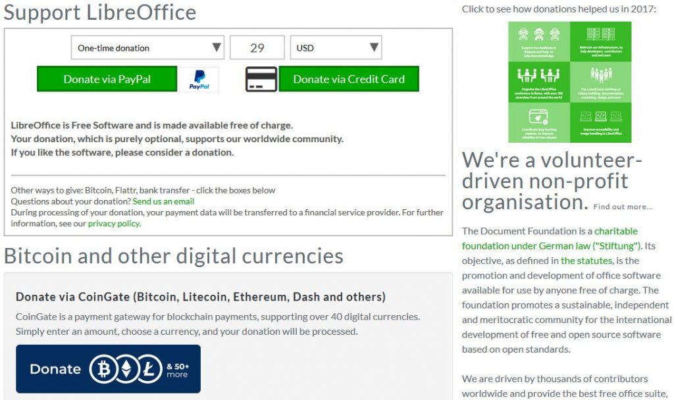Click the 'Your donation, which is purely optional' line

(177, 139)
